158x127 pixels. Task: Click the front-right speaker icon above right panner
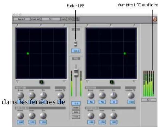pos(134,25)
